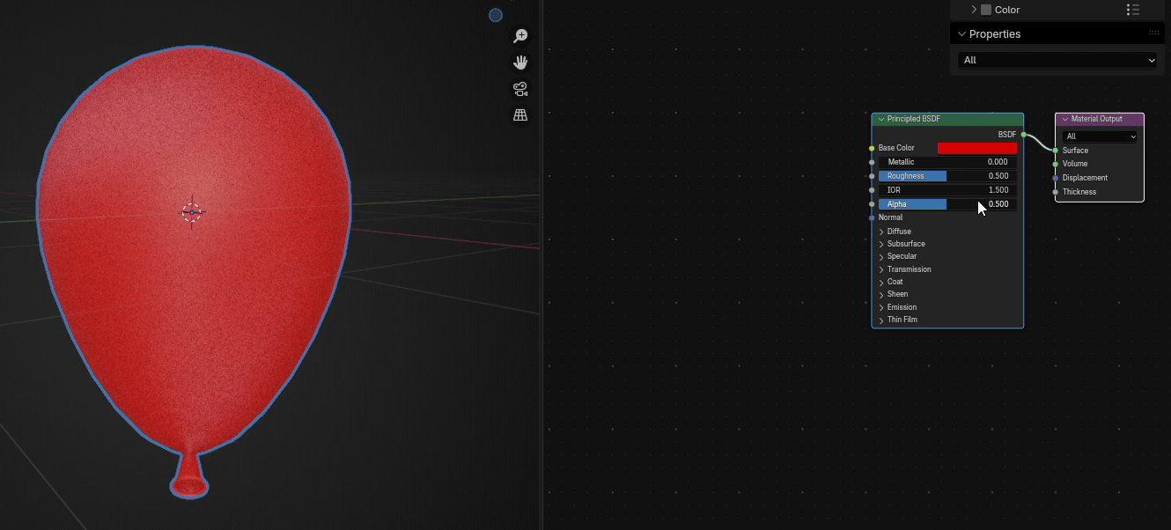The image size is (1171, 530).
Task: Click the zoom magnifier icon in viewport
Action: coord(520,36)
